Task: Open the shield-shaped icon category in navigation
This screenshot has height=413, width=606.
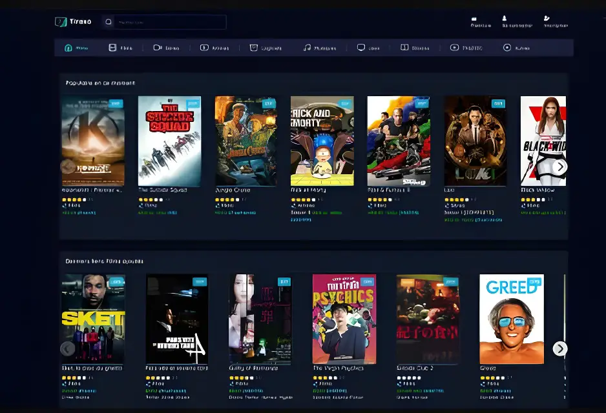Action: (x=266, y=48)
